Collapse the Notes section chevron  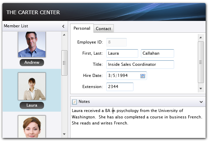click(x=201, y=102)
